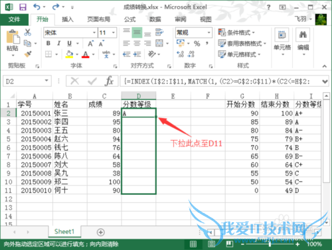Toggle Italic formatting
The image size is (332, 250).
(x=59, y=43)
